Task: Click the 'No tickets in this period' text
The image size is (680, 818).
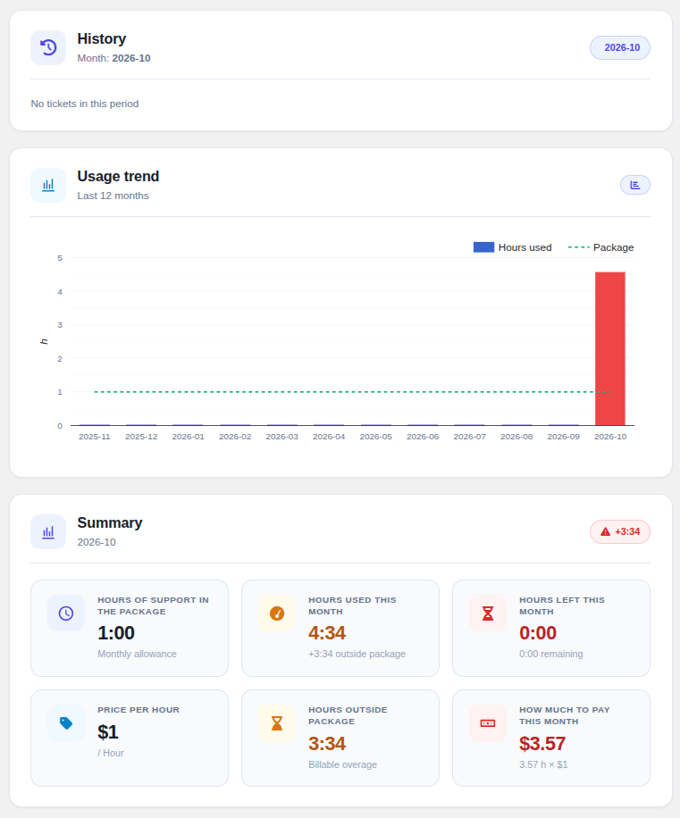Action: [85, 104]
